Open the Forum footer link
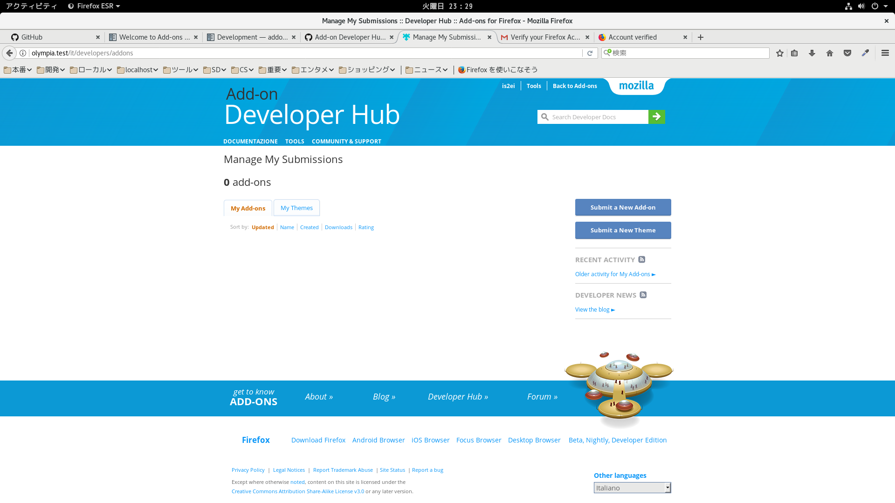 click(x=542, y=397)
